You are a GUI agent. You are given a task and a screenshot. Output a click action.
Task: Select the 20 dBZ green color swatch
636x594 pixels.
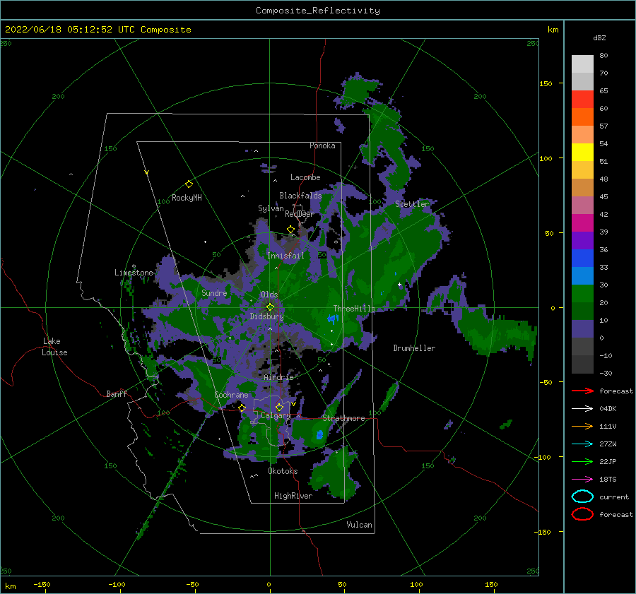tap(582, 311)
